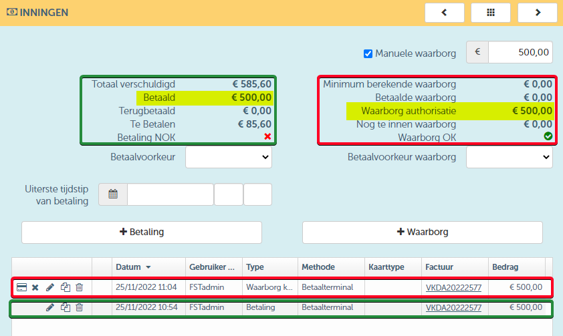Click the Datum sort arrow in header

[148, 267]
